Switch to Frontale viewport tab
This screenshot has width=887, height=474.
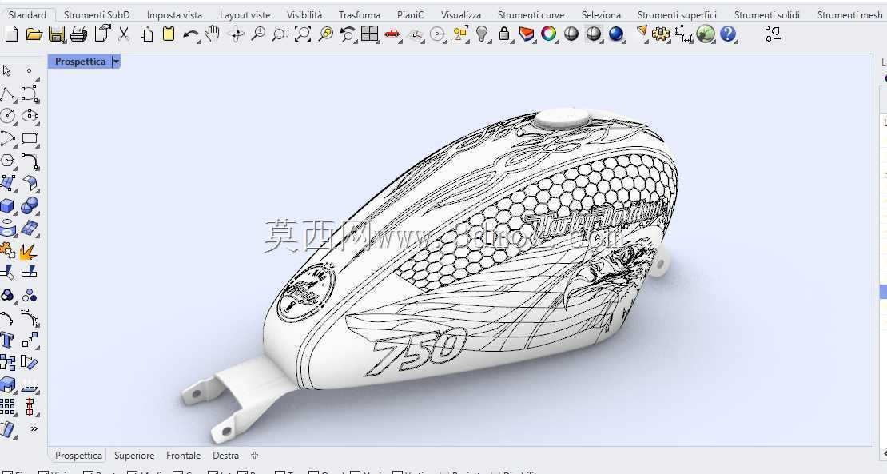[x=183, y=456]
